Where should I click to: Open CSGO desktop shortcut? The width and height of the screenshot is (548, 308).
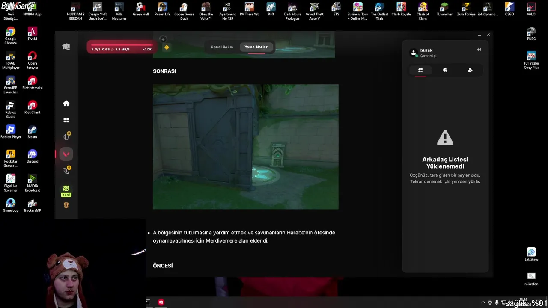(509, 9)
